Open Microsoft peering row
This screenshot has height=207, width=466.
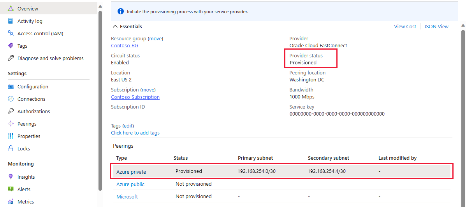click(x=127, y=197)
